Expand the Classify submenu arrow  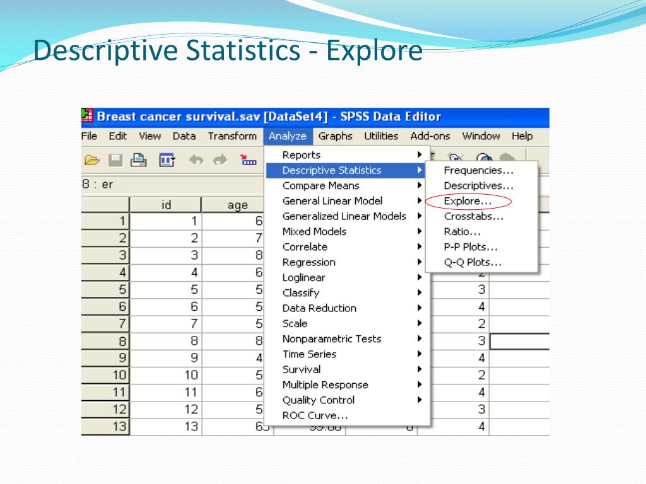point(420,292)
